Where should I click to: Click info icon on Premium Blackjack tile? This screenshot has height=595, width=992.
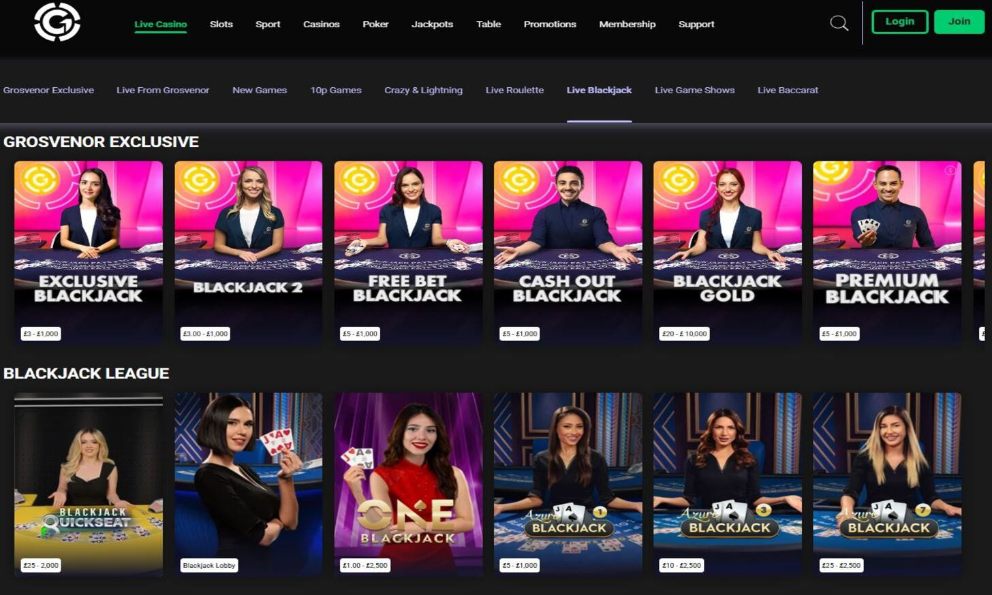pyautogui.click(x=950, y=171)
